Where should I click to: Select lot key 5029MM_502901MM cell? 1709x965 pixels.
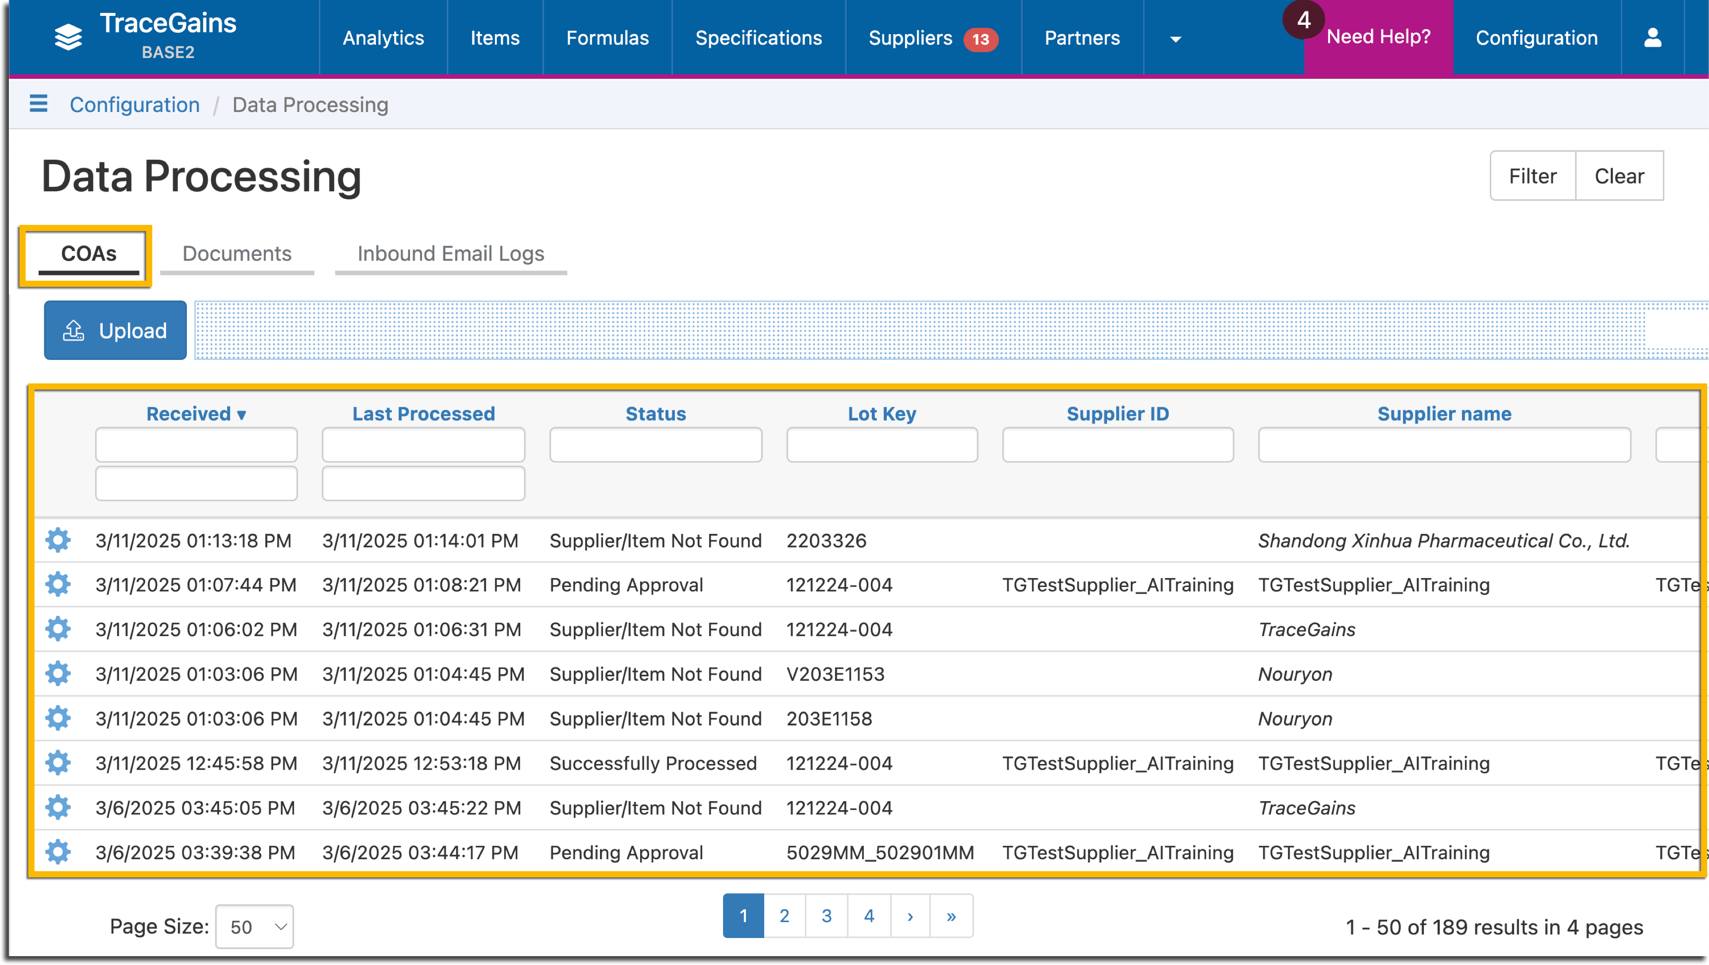[x=880, y=852]
